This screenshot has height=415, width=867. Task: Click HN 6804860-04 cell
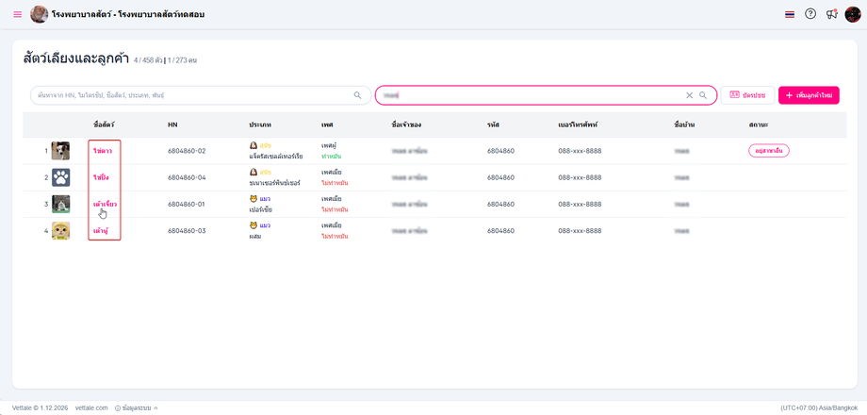[x=187, y=177]
